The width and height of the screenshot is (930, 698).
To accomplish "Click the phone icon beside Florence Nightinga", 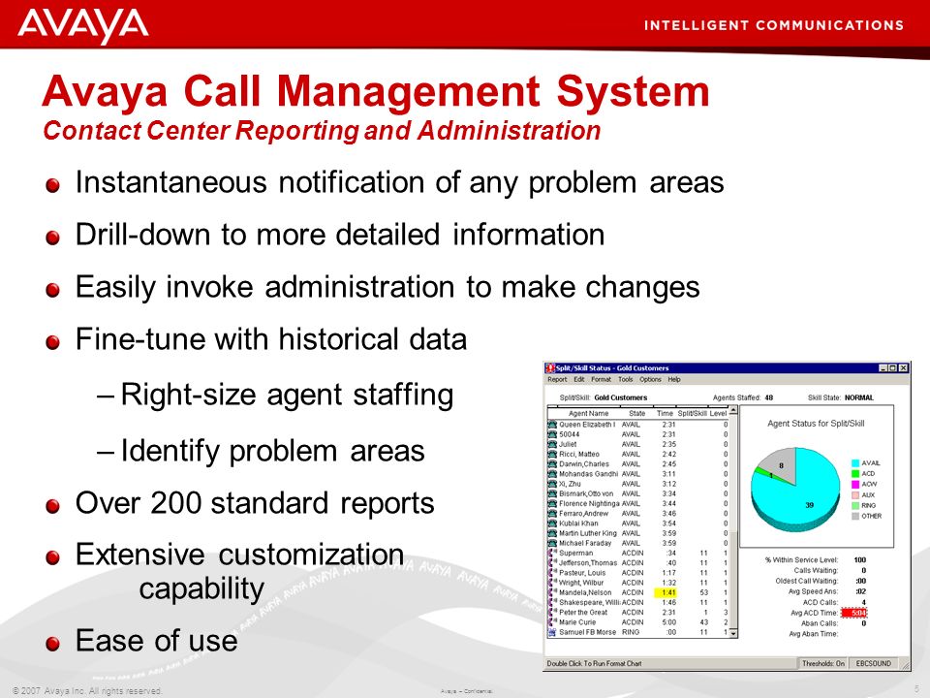I will [x=552, y=503].
